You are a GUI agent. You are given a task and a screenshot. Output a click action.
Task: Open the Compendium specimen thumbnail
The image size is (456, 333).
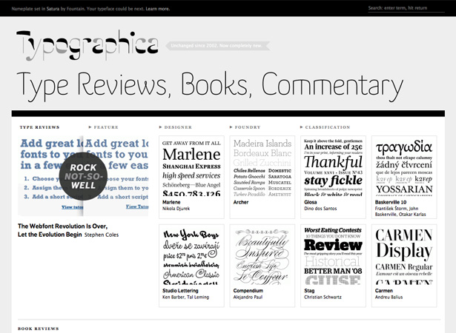[262, 256]
